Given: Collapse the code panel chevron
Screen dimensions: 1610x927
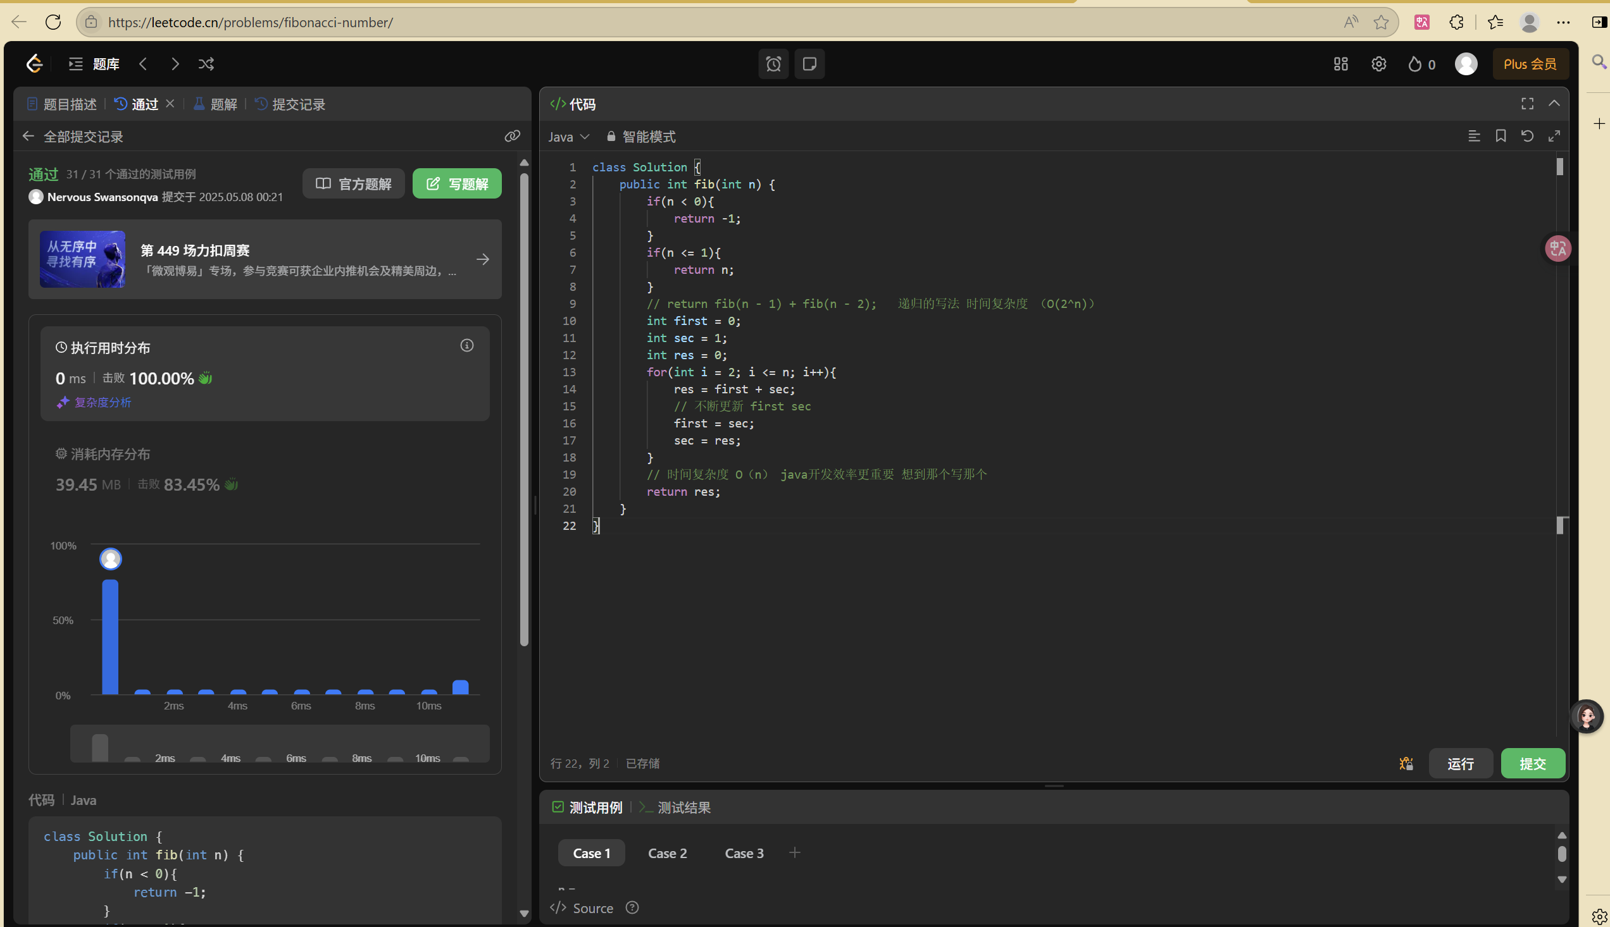Looking at the screenshot, I should (x=1554, y=103).
